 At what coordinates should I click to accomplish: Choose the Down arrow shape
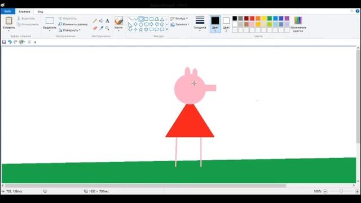(x=130, y=29)
